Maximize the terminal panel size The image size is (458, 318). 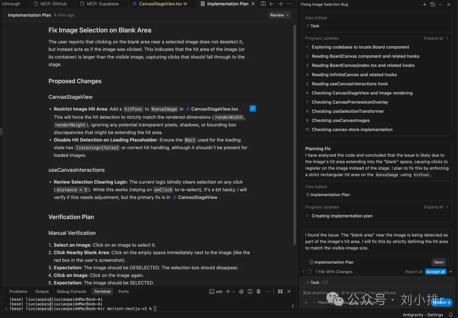point(280,291)
